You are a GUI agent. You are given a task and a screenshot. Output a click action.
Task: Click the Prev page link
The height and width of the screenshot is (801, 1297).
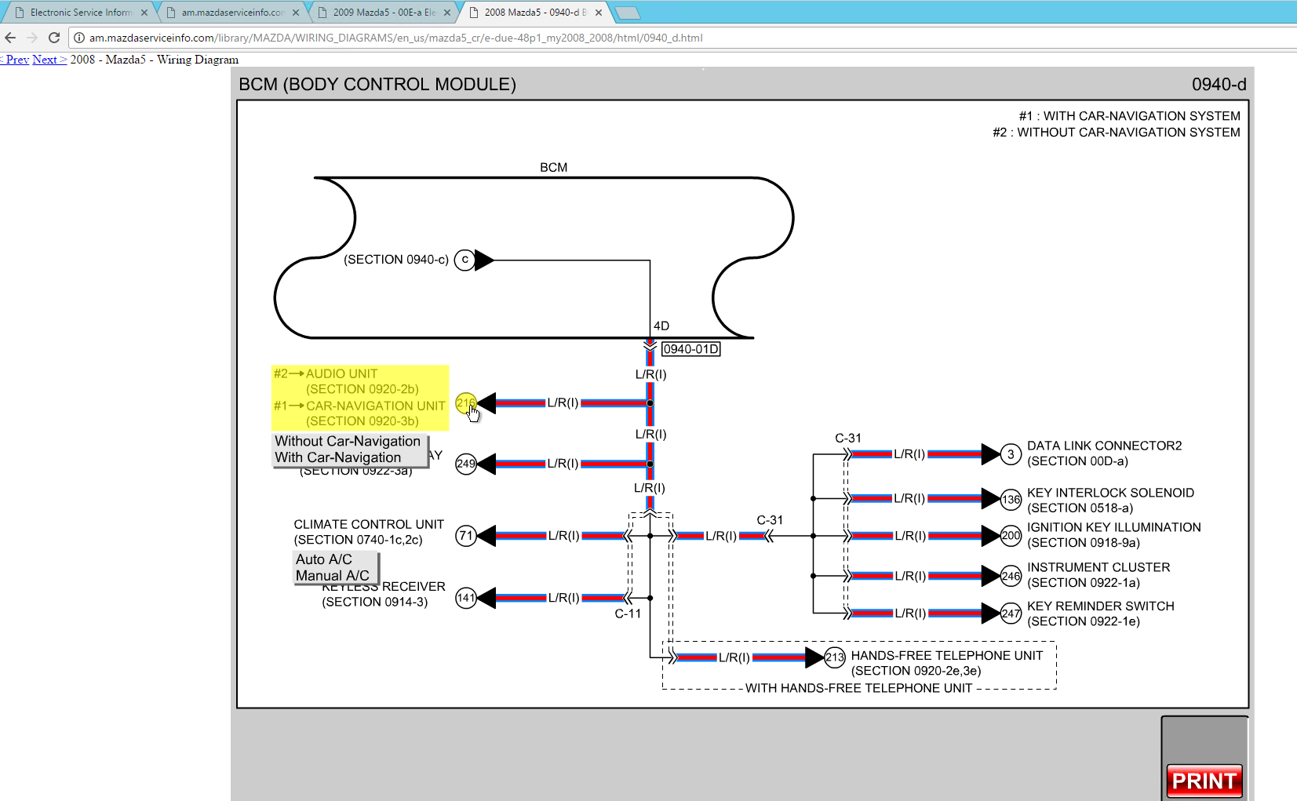click(x=16, y=60)
